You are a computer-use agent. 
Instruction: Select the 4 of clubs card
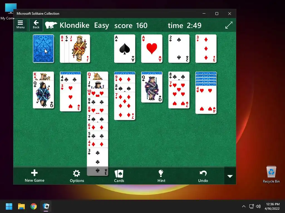[x=70, y=79]
